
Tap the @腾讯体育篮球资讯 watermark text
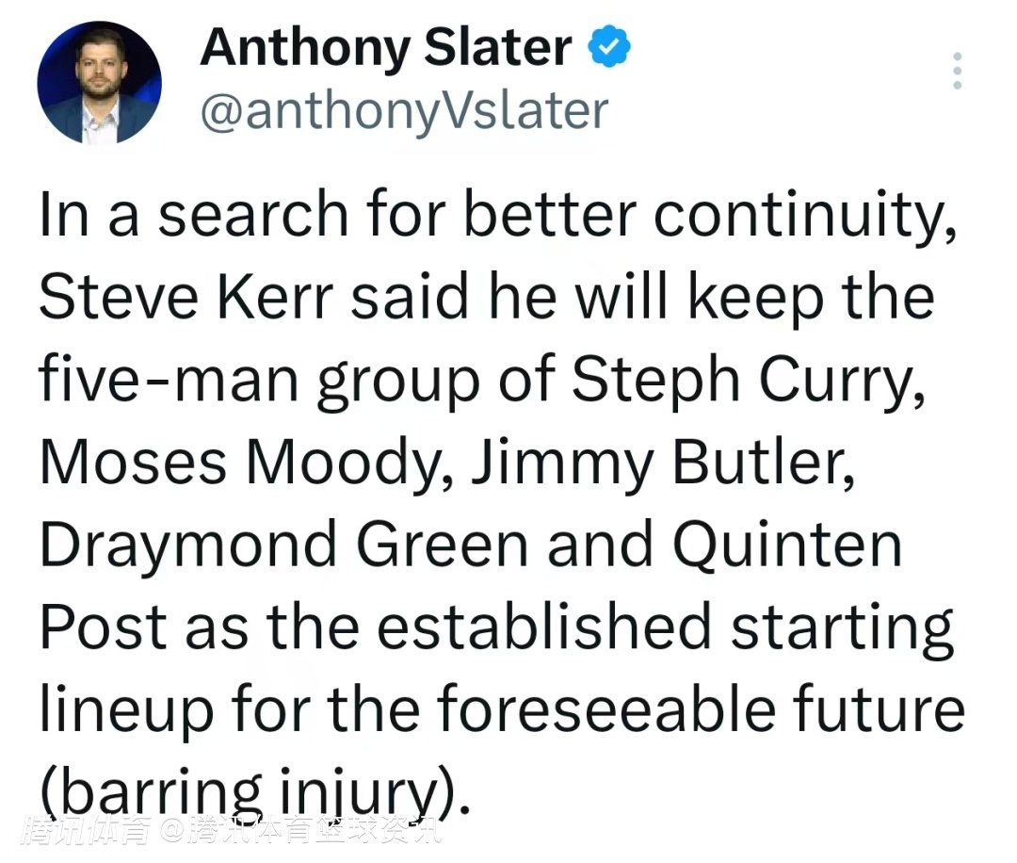coord(299,832)
